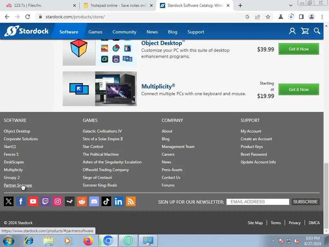Open the shopping cart icon
Viewport: 329px width, 247px height.
305,31
